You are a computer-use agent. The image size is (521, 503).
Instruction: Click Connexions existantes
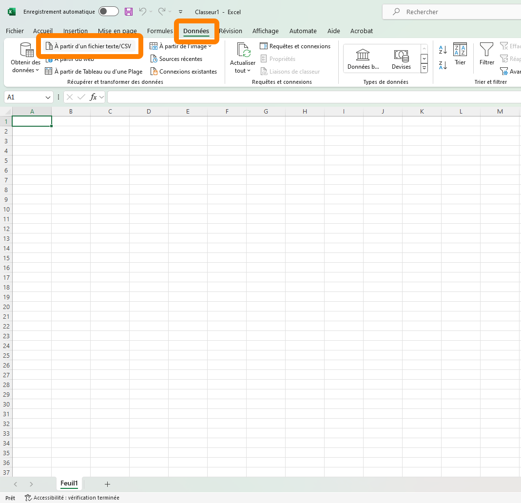tap(184, 72)
